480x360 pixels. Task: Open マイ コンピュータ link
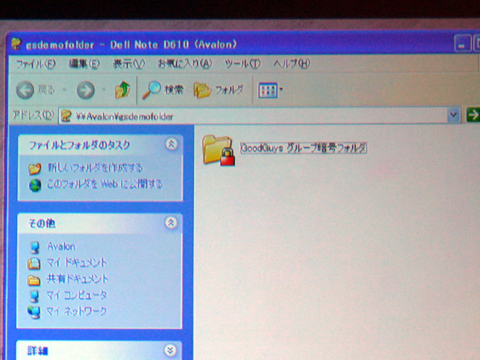click(76, 295)
